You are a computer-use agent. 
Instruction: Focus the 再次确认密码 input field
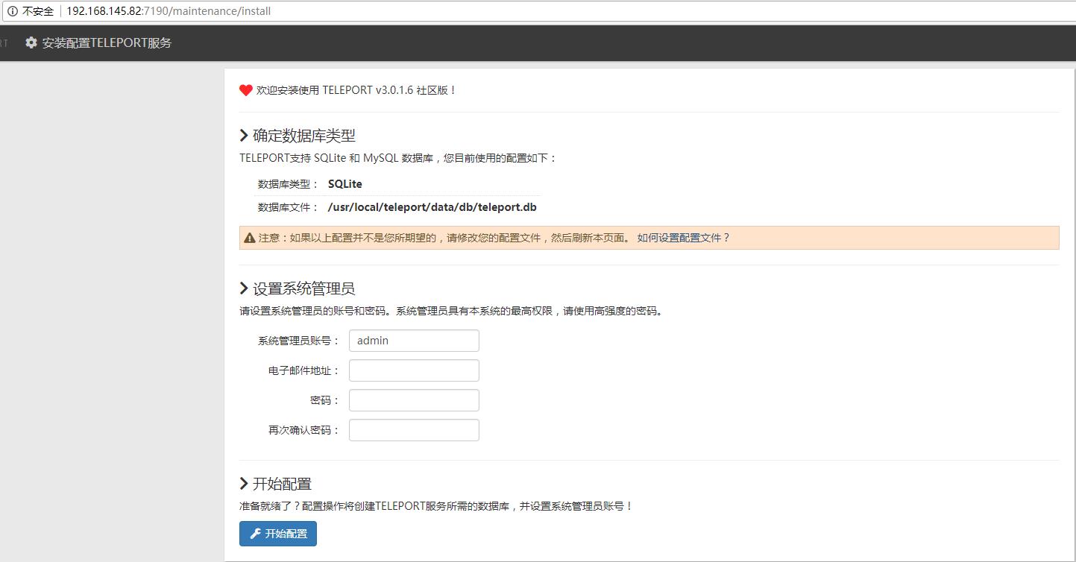pyautogui.click(x=414, y=430)
